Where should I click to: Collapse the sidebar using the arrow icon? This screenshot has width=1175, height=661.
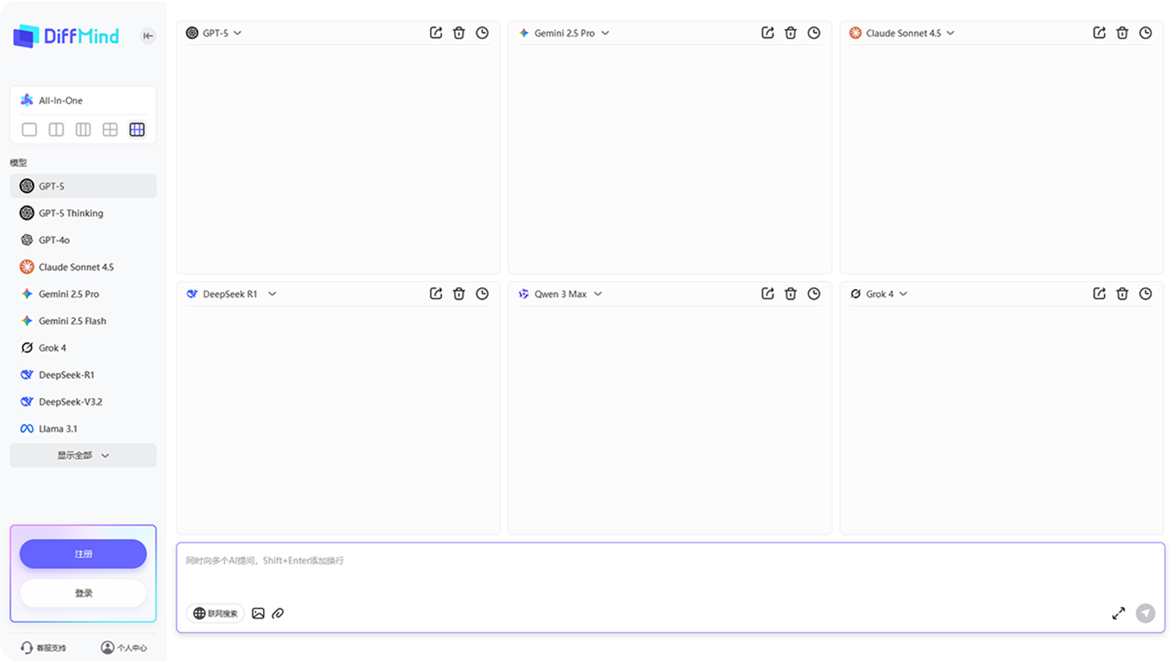click(148, 36)
